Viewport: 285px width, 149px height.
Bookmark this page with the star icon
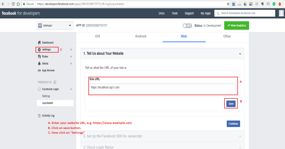coord(228,4)
